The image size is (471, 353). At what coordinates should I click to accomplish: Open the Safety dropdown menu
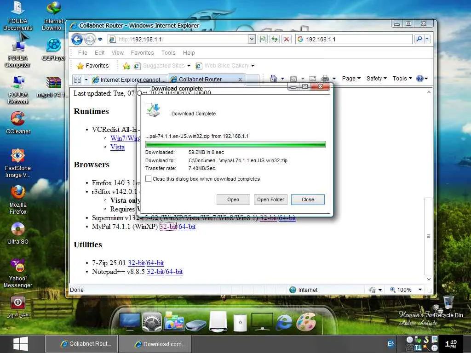click(x=377, y=78)
